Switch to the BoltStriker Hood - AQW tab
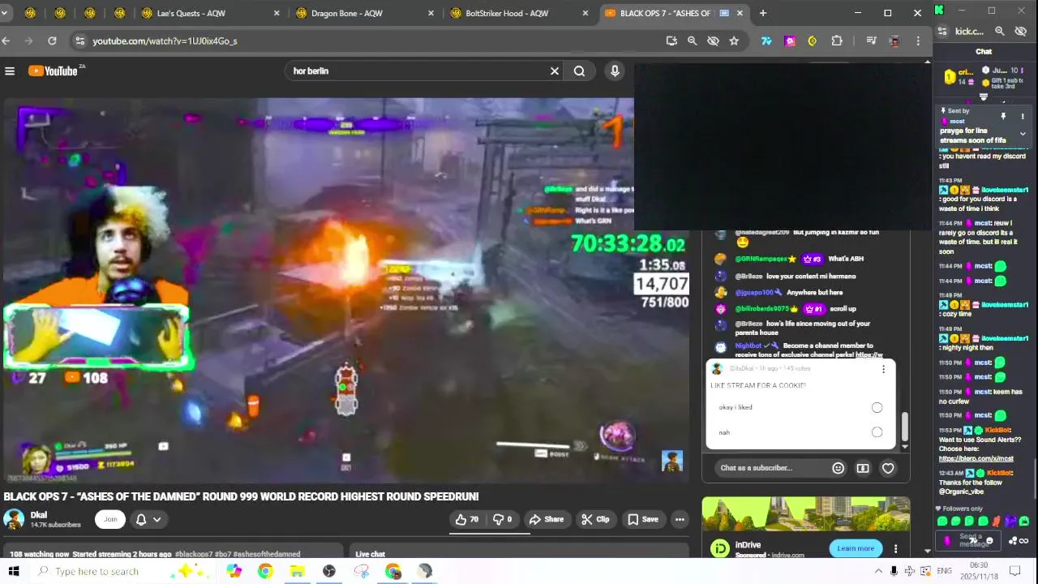 point(519,13)
